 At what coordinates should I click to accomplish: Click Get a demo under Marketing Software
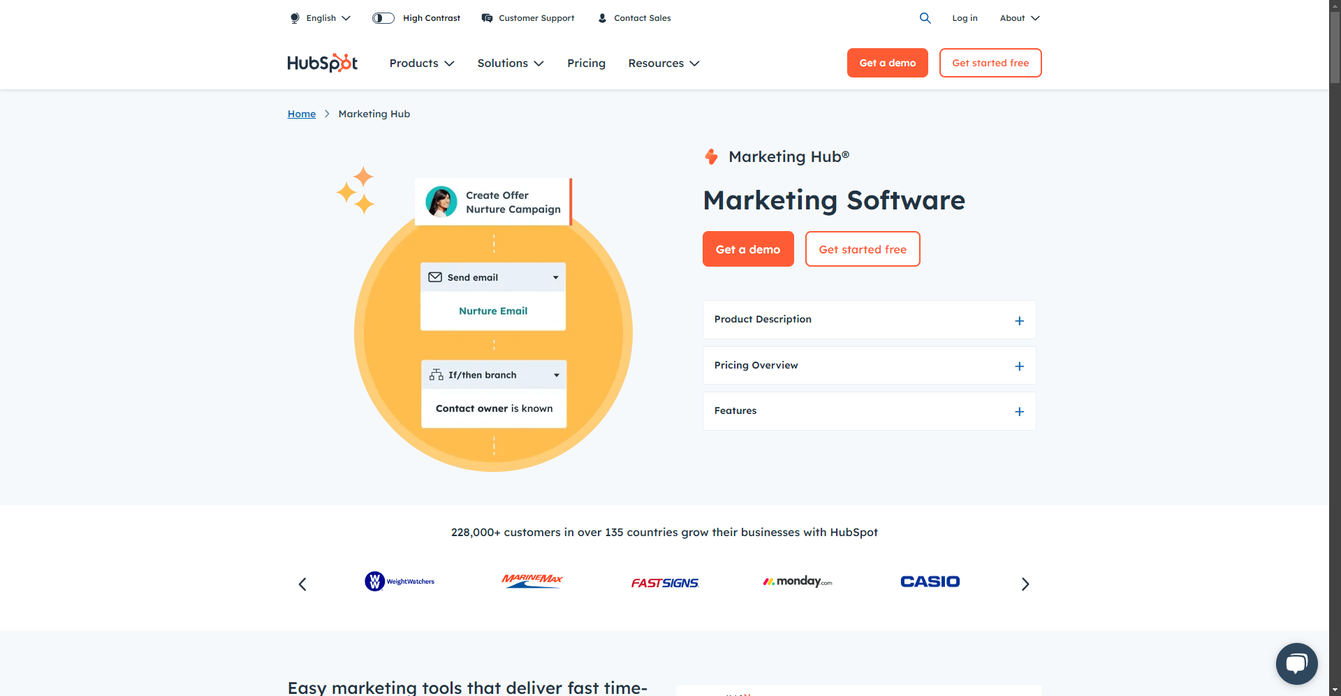pos(748,249)
